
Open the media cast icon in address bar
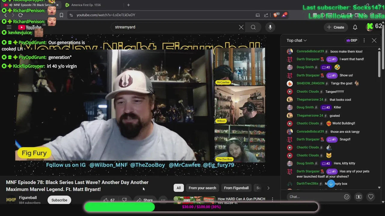click(258, 15)
